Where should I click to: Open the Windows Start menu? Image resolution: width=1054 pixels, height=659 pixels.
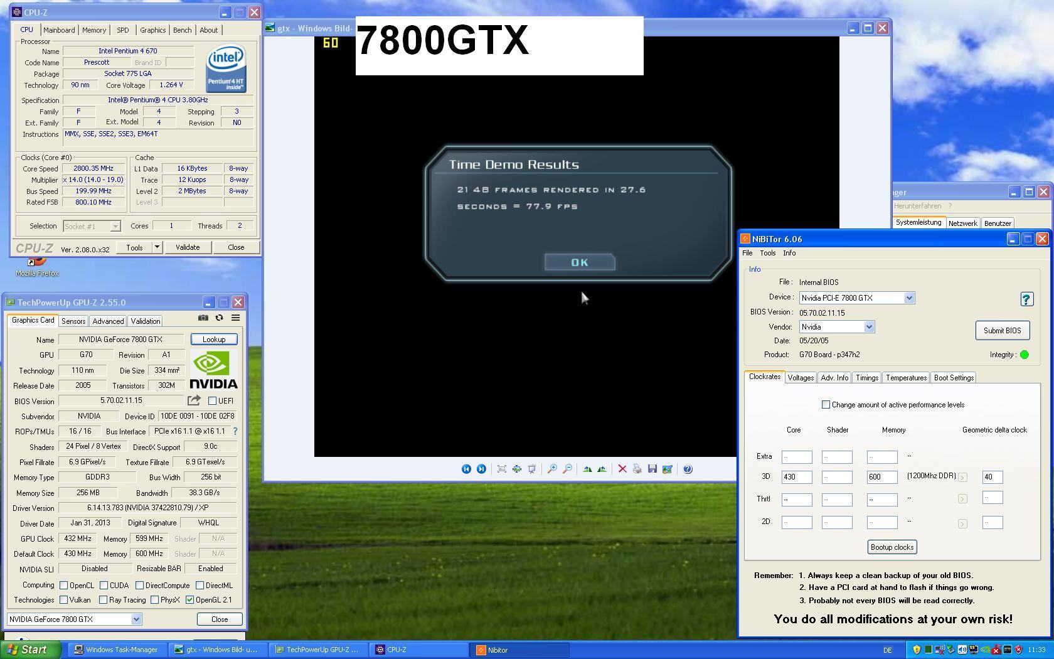point(29,650)
